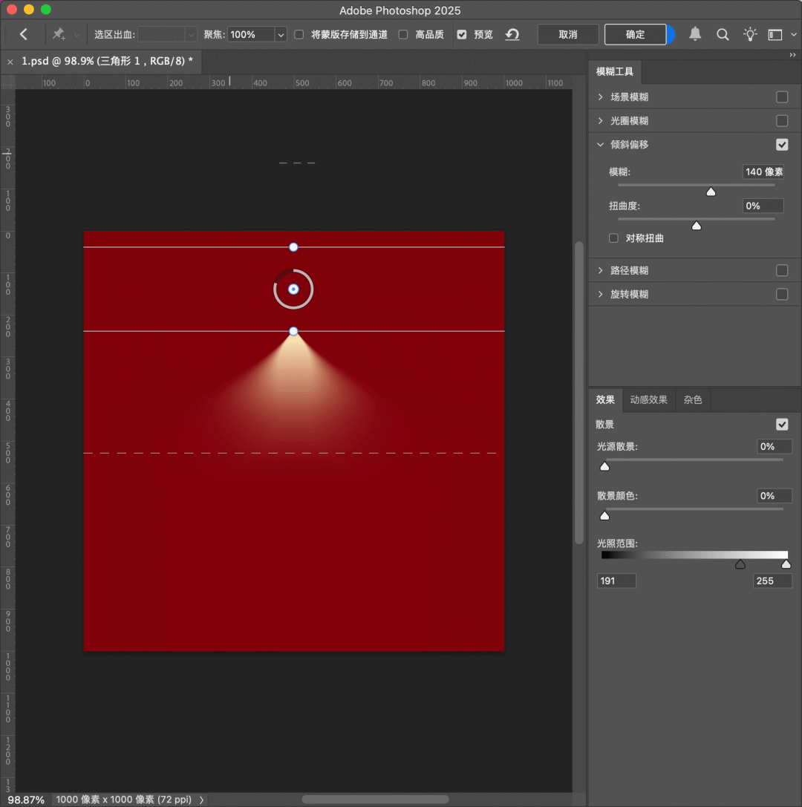Enable the 场景模糊 checkbox
802x807 pixels.
[x=782, y=97]
